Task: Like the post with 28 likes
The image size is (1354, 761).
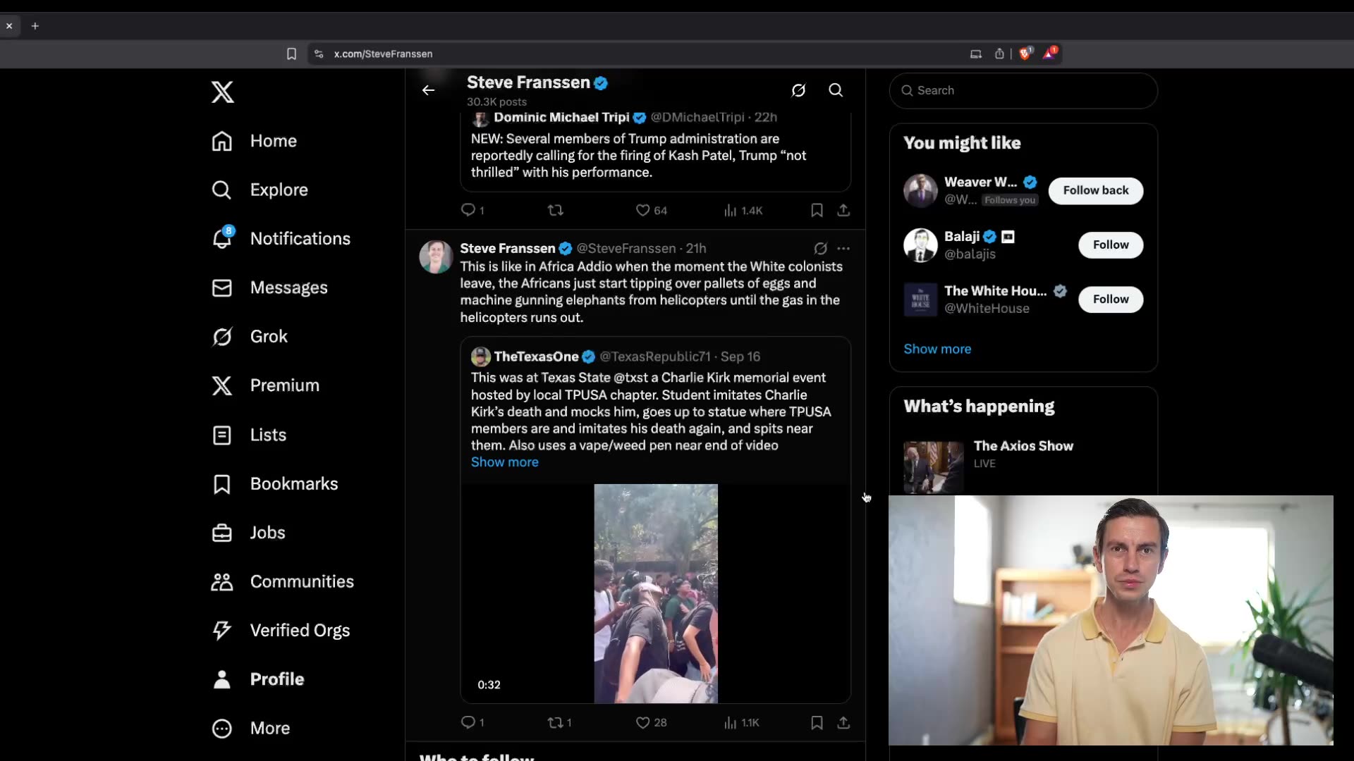Action: [x=651, y=722]
